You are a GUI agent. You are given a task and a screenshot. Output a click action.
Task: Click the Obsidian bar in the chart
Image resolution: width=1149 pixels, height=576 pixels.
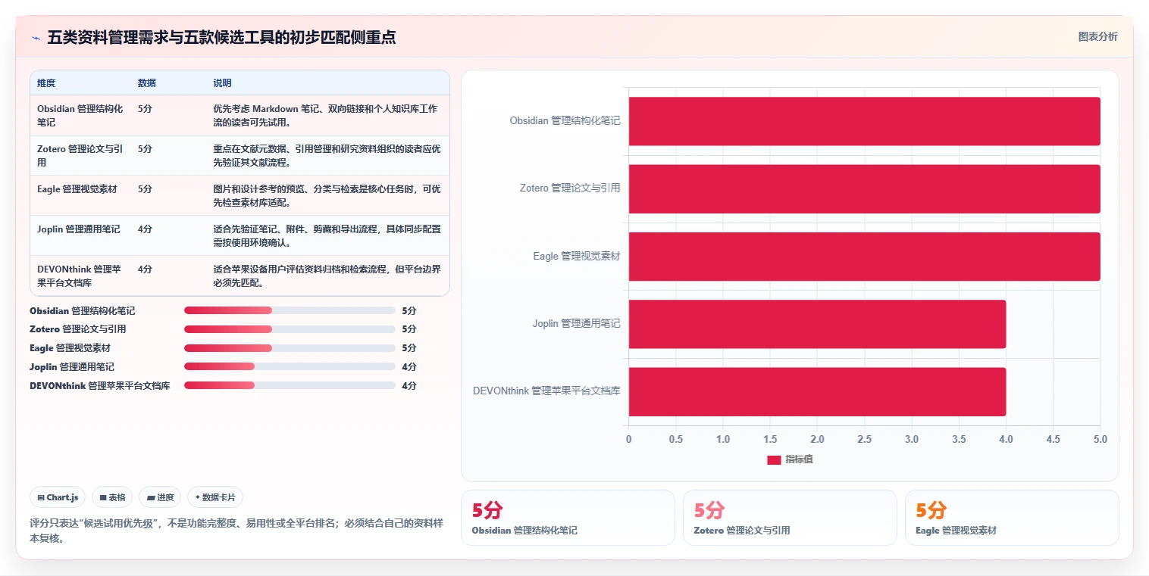864,121
